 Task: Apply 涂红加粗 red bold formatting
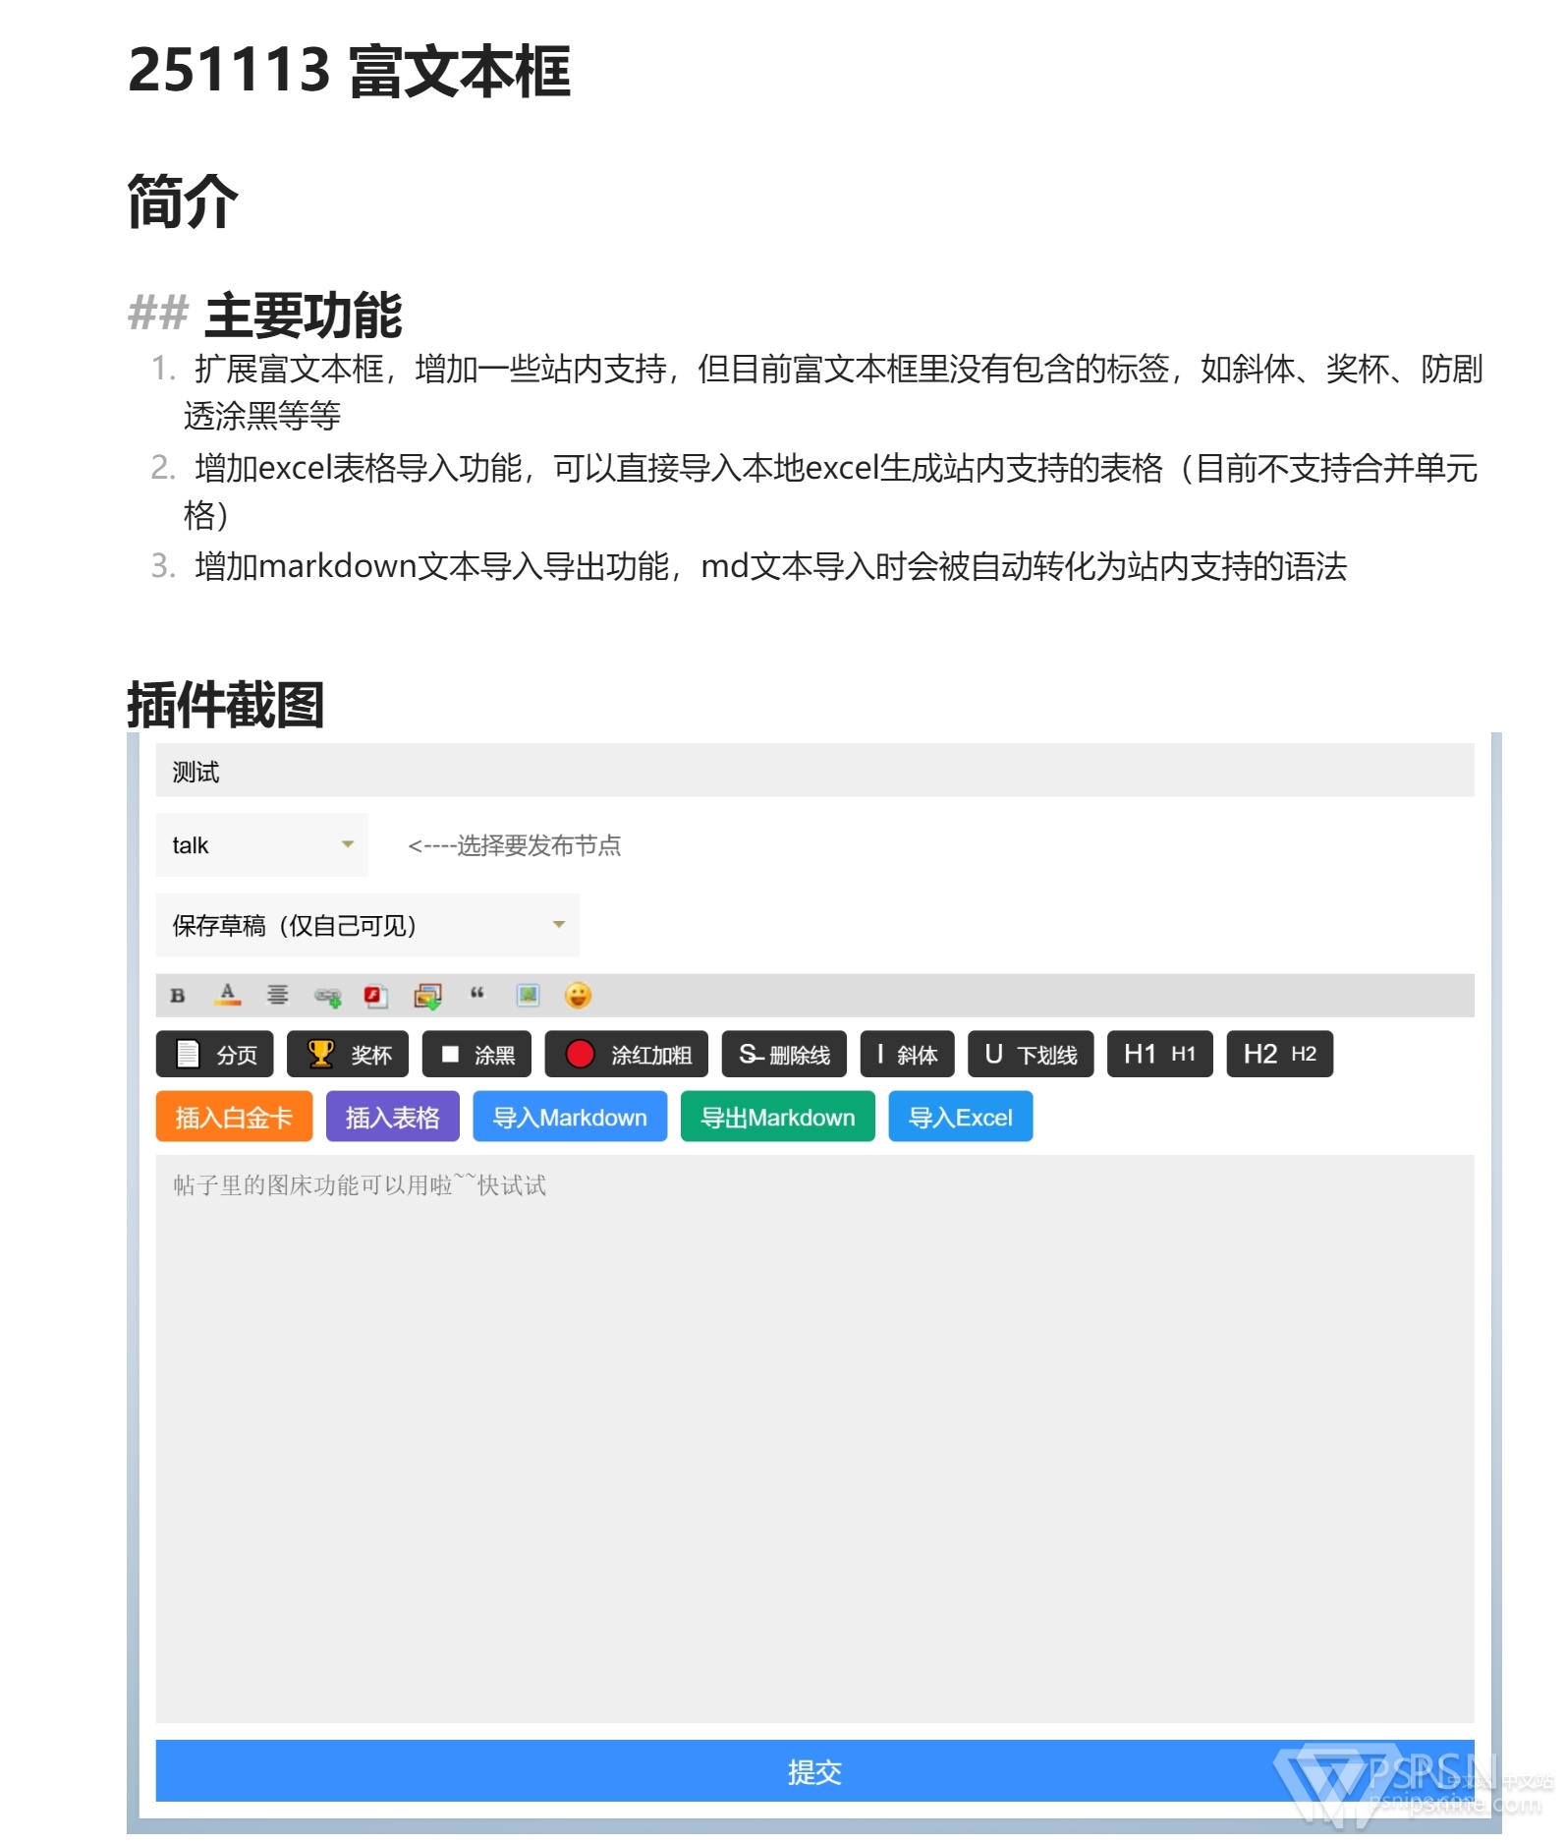(627, 1055)
